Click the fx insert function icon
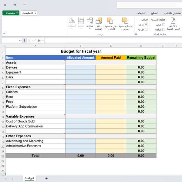The height and width of the screenshot is (182, 182). (x=39, y=41)
